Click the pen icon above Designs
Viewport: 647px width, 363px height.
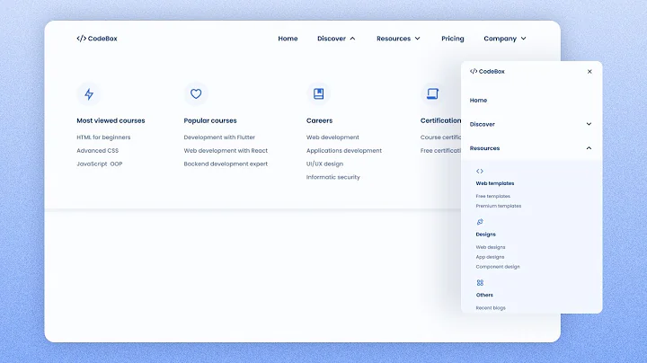coord(480,222)
